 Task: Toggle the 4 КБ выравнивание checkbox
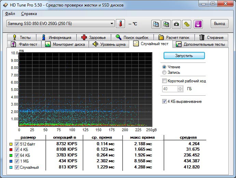point(165,101)
